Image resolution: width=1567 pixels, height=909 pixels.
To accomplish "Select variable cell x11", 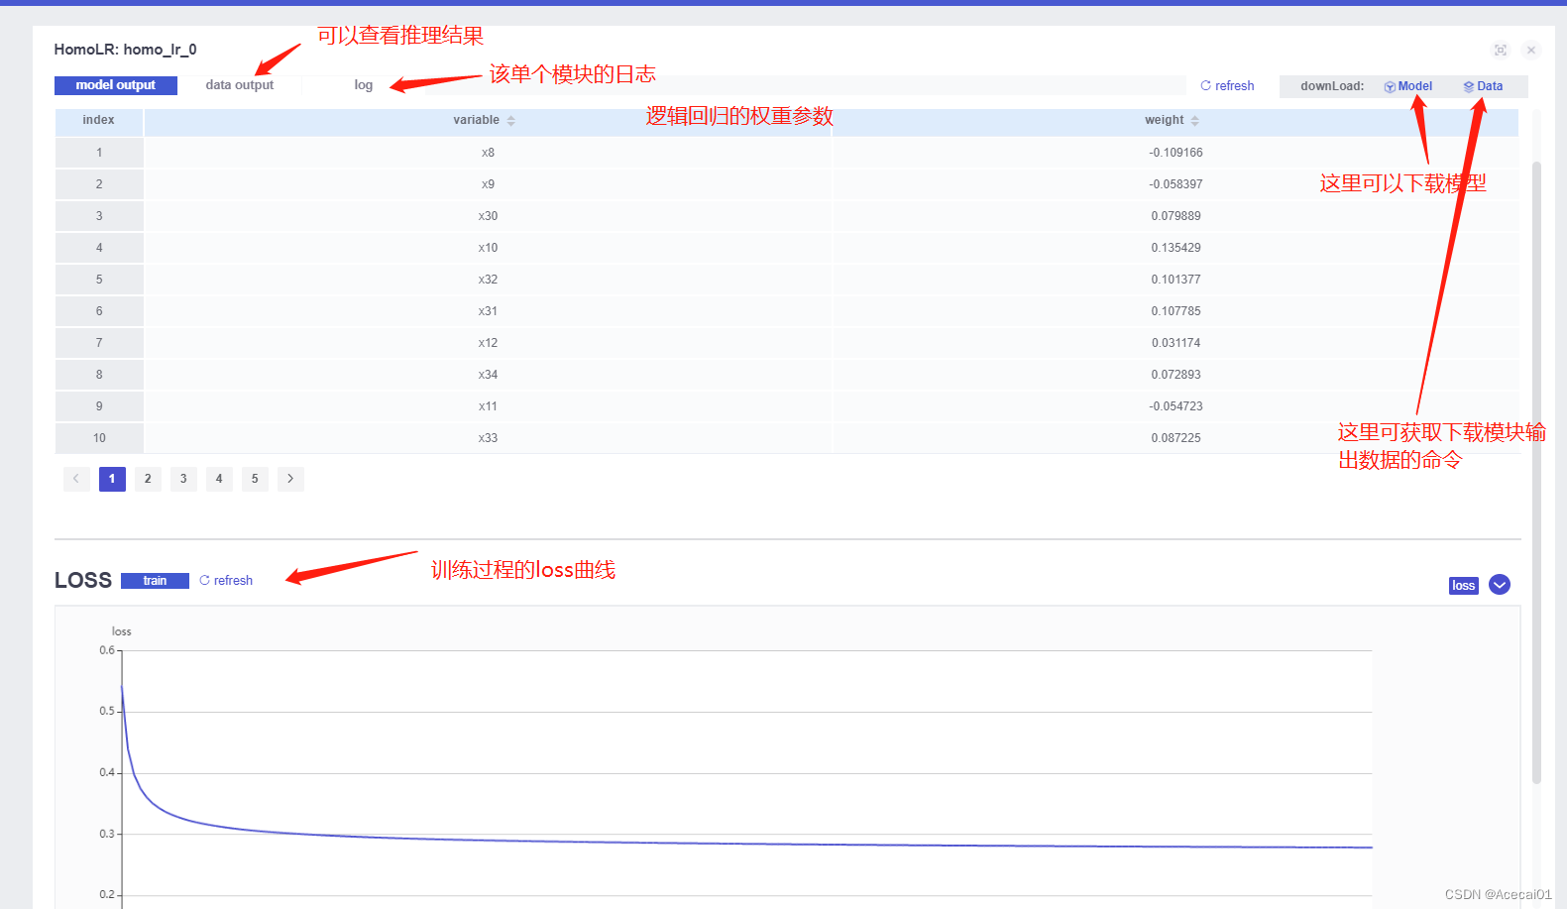I will click(x=488, y=406).
